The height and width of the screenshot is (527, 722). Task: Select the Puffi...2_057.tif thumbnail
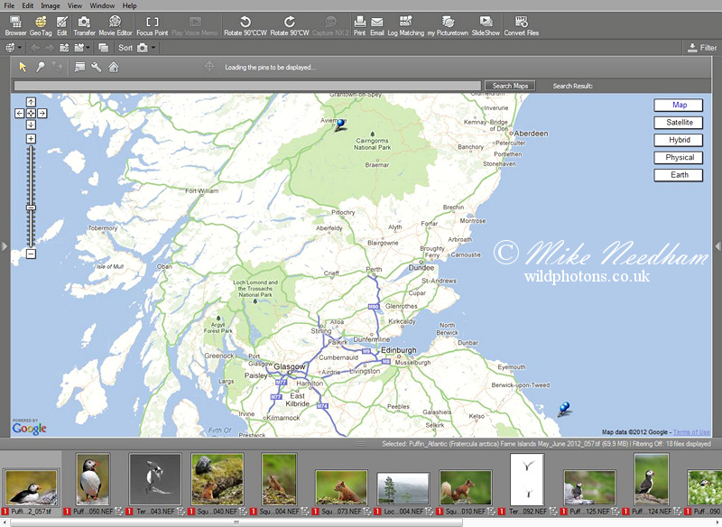31,487
